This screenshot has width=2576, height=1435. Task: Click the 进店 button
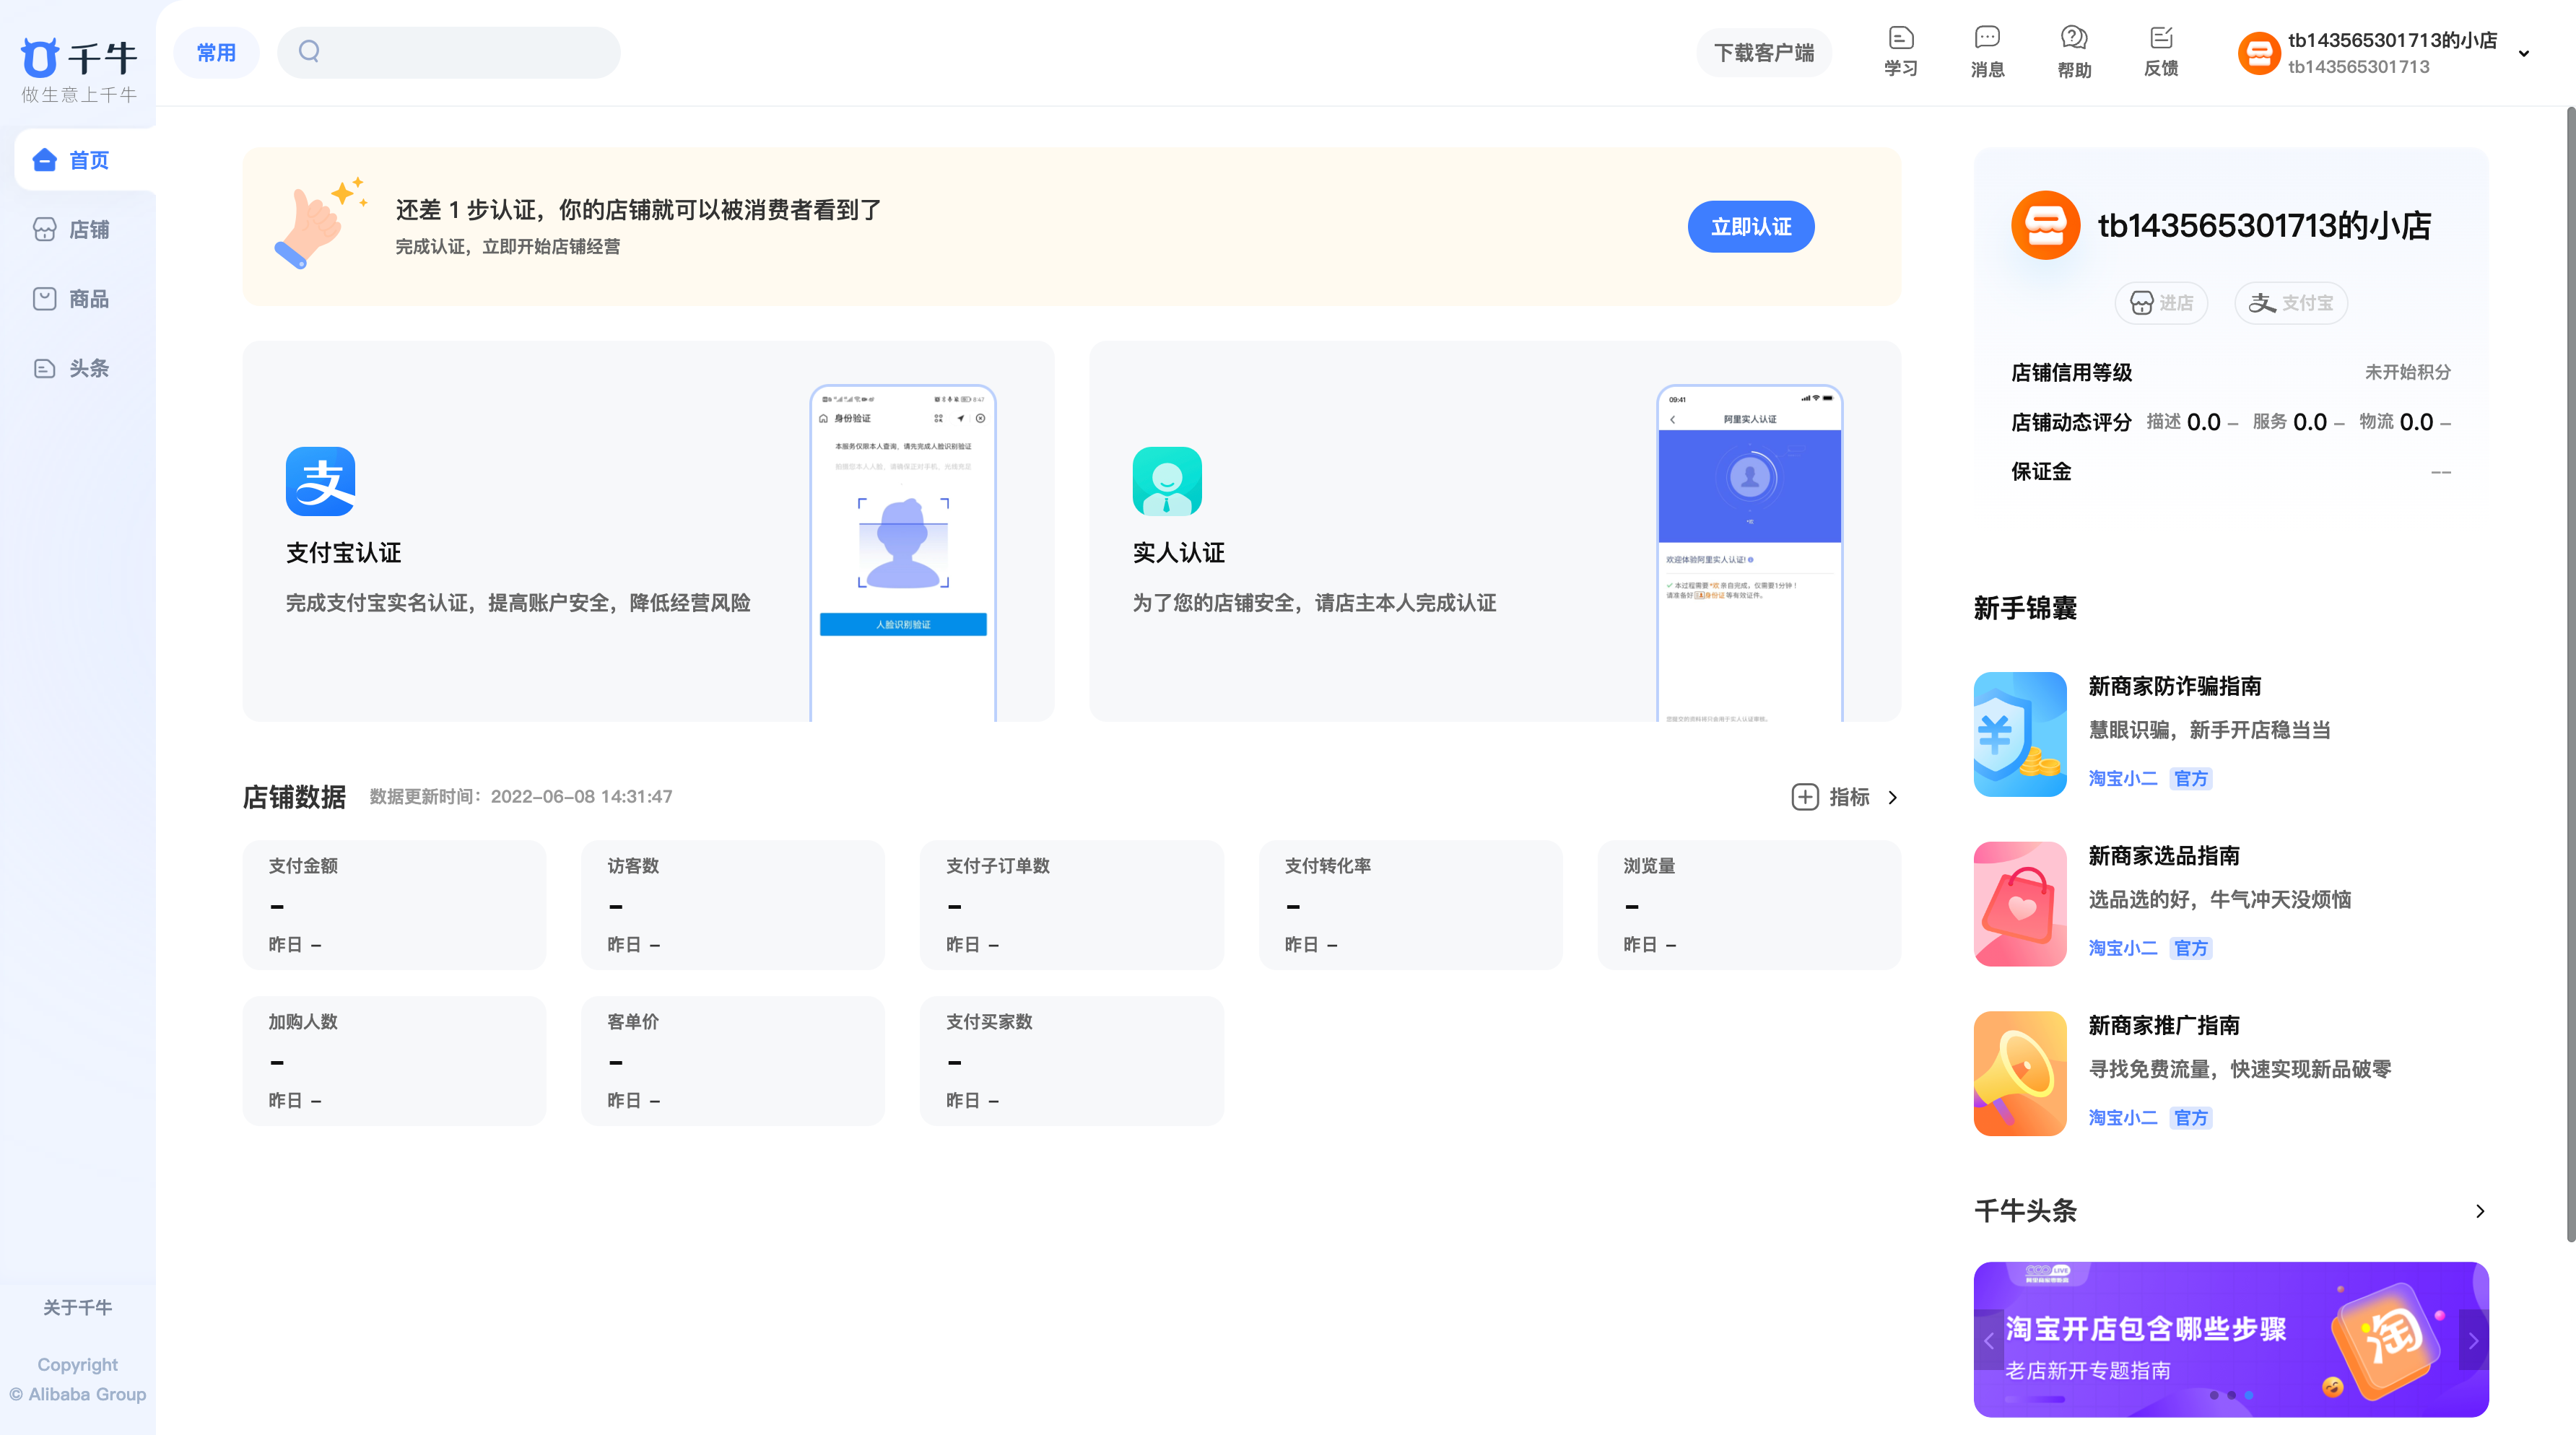click(x=2161, y=303)
